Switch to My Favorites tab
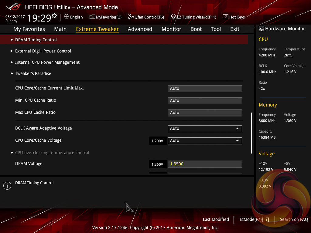 pos(29,29)
